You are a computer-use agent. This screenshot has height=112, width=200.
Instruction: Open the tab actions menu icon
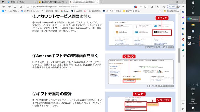click(3, 2)
